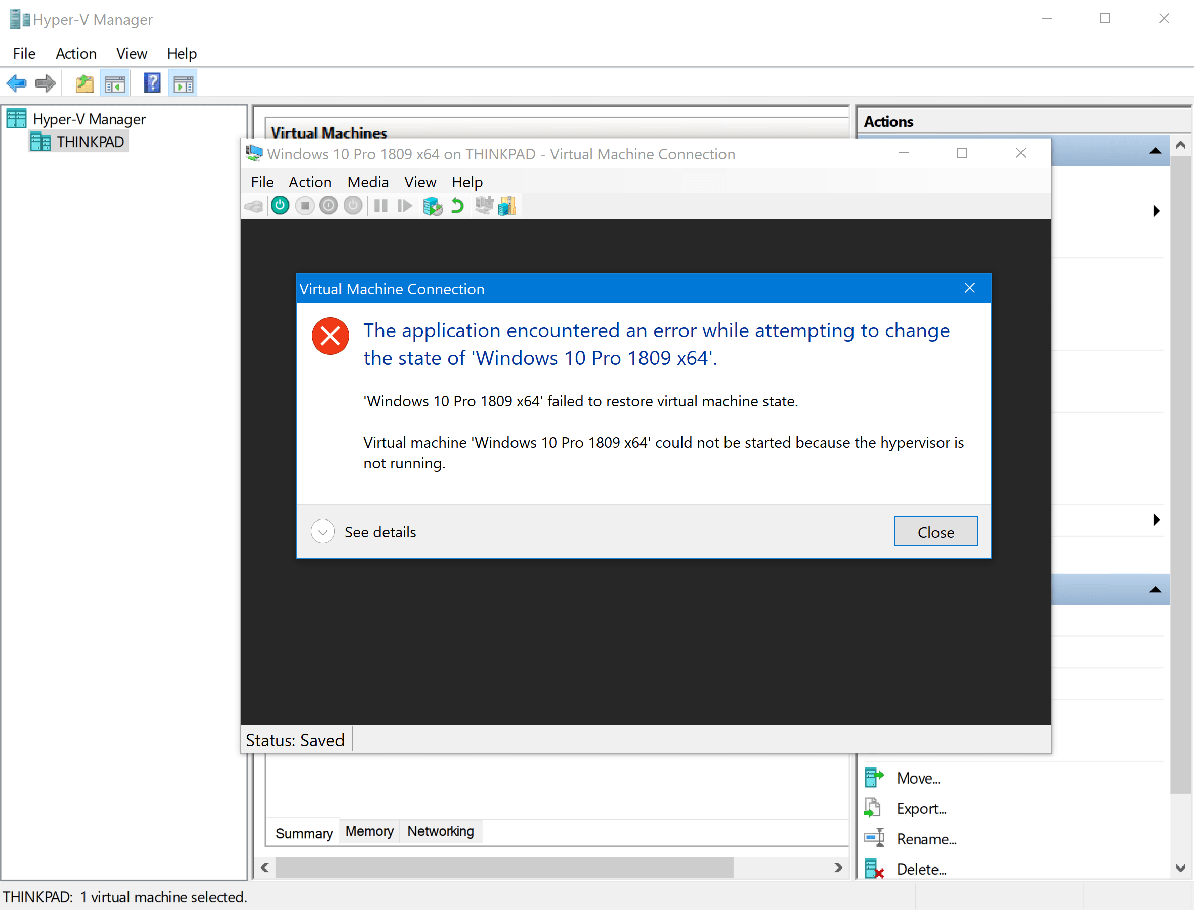The height and width of the screenshot is (910, 1194).
Task: Click the Export button in Actions panel
Action: click(x=921, y=808)
